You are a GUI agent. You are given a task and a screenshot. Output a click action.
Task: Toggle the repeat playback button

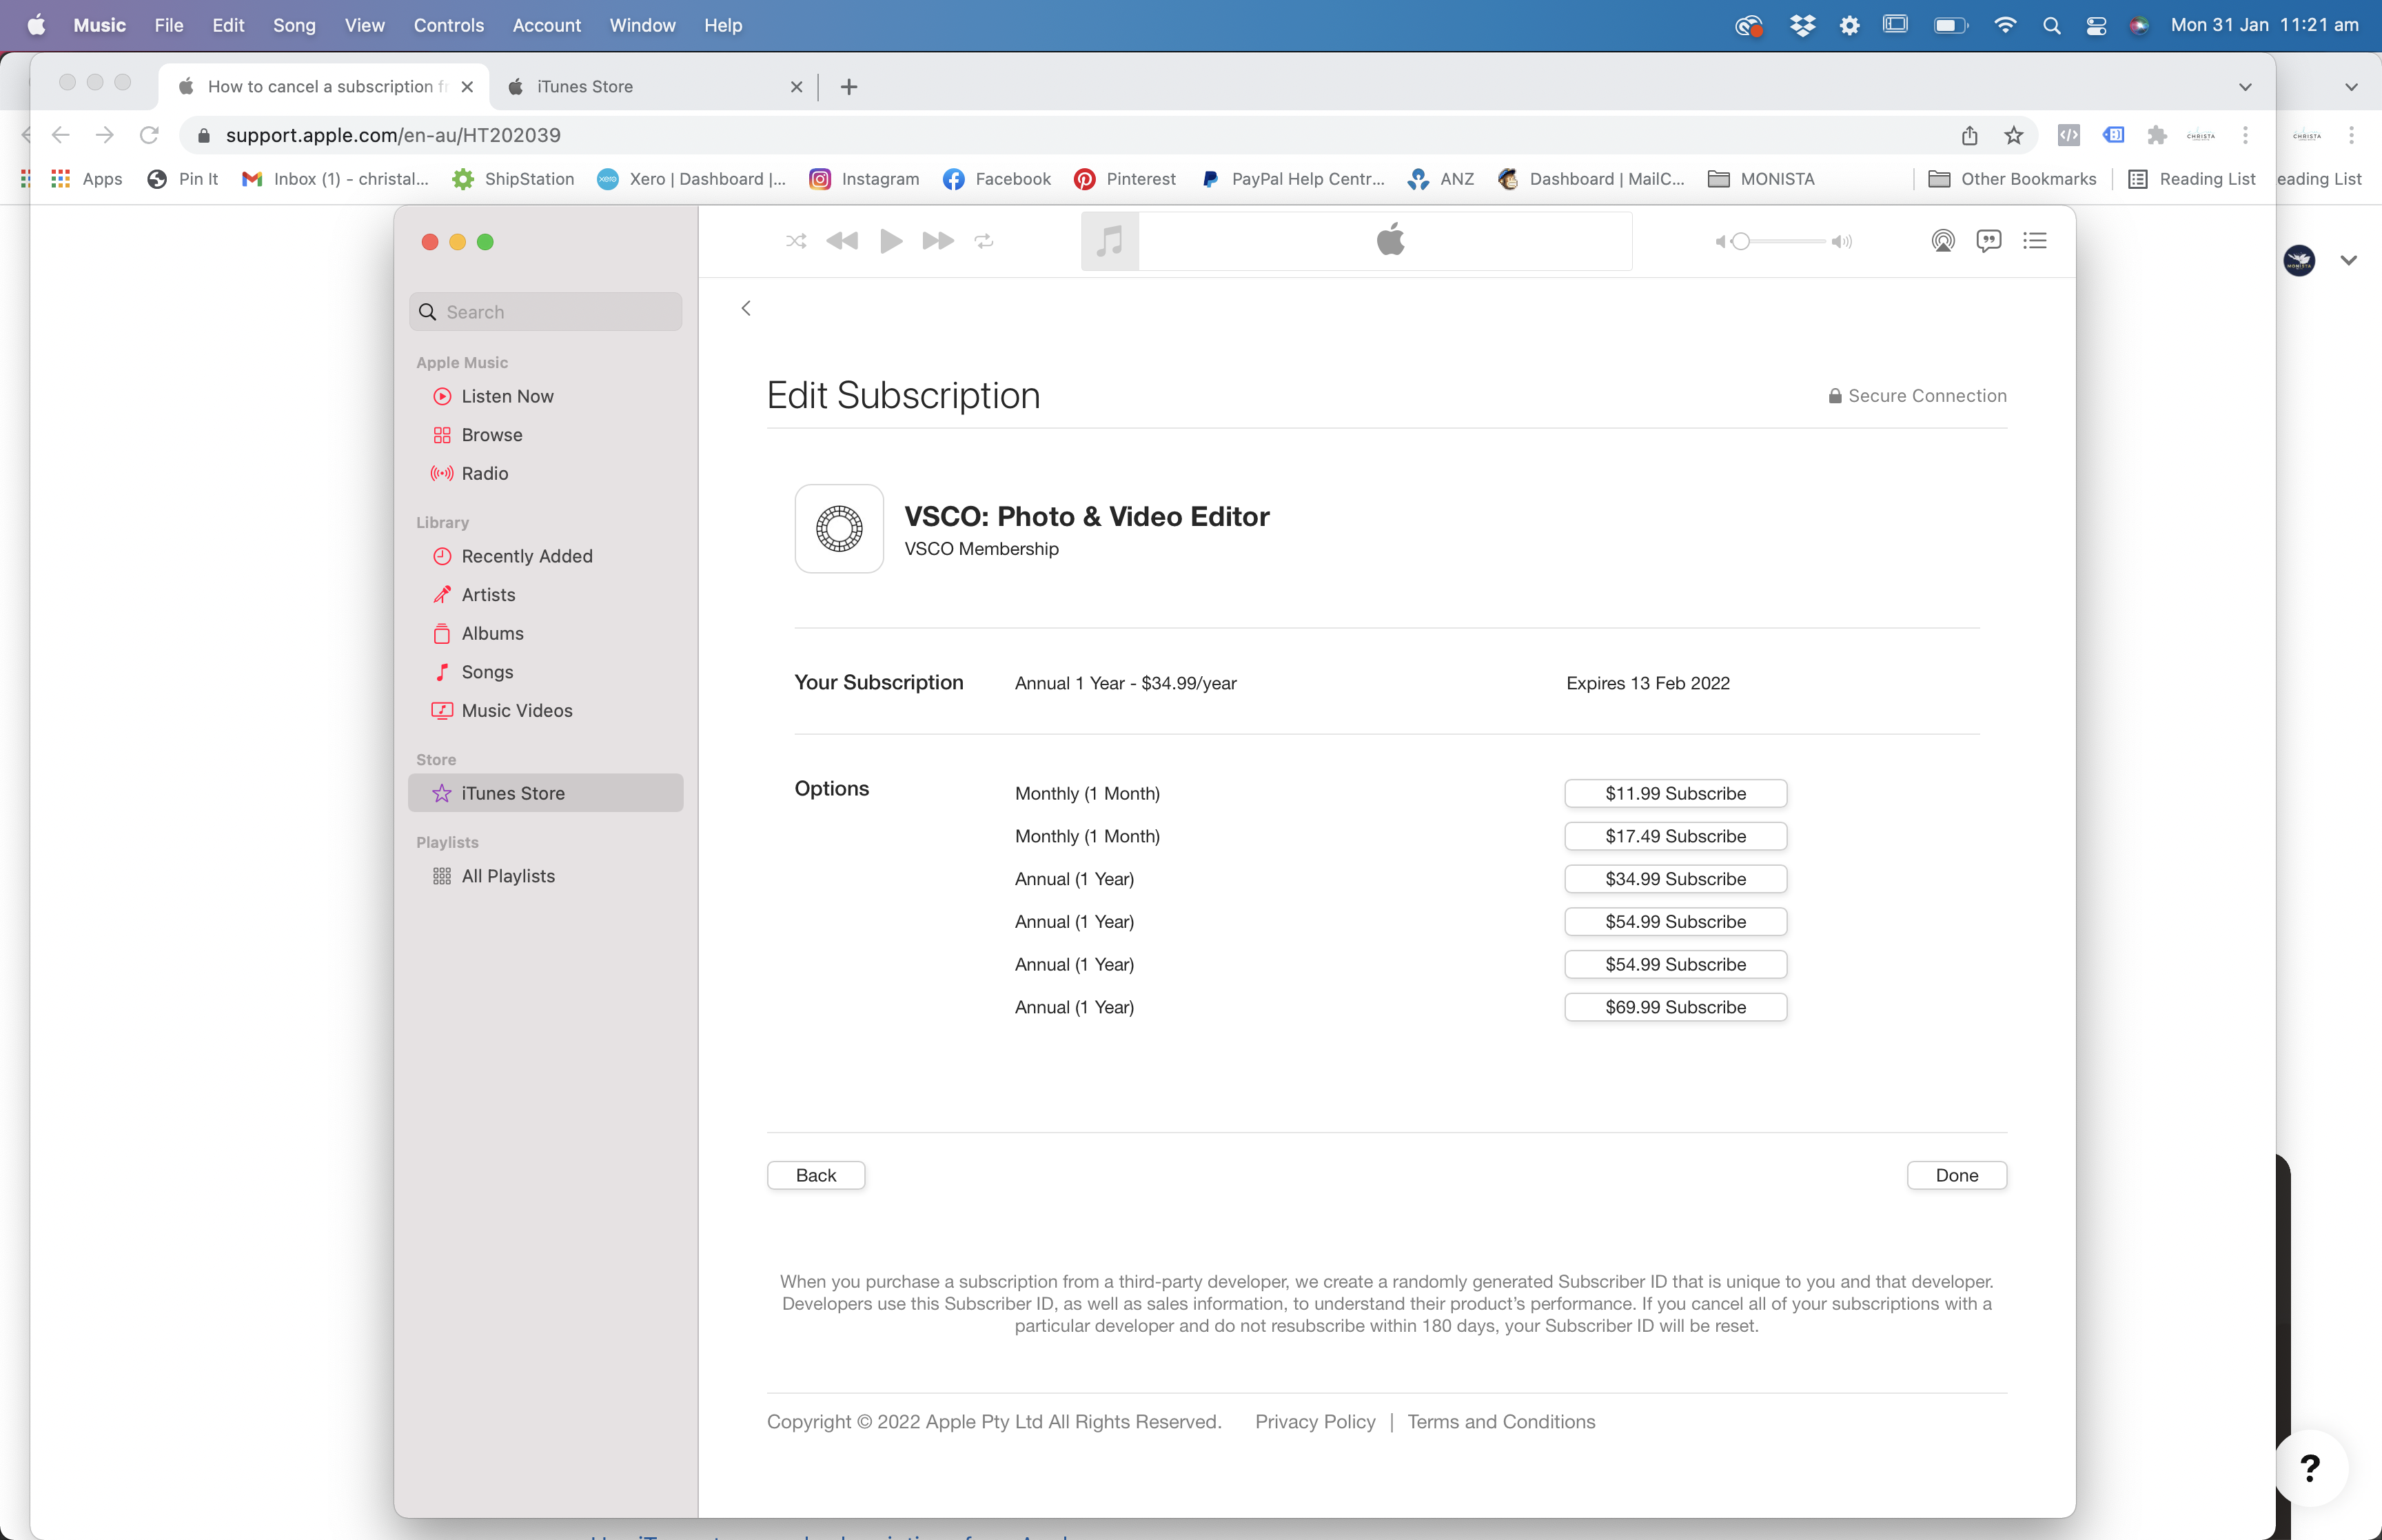click(984, 241)
